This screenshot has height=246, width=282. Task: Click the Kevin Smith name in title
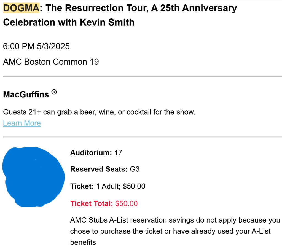107,22
